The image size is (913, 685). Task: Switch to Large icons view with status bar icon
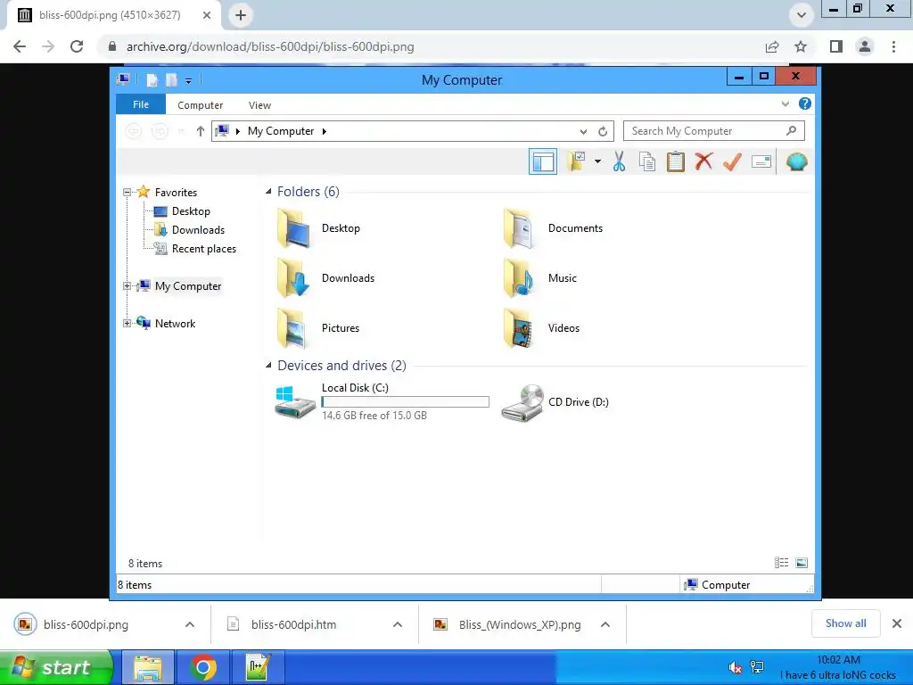(x=802, y=563)
